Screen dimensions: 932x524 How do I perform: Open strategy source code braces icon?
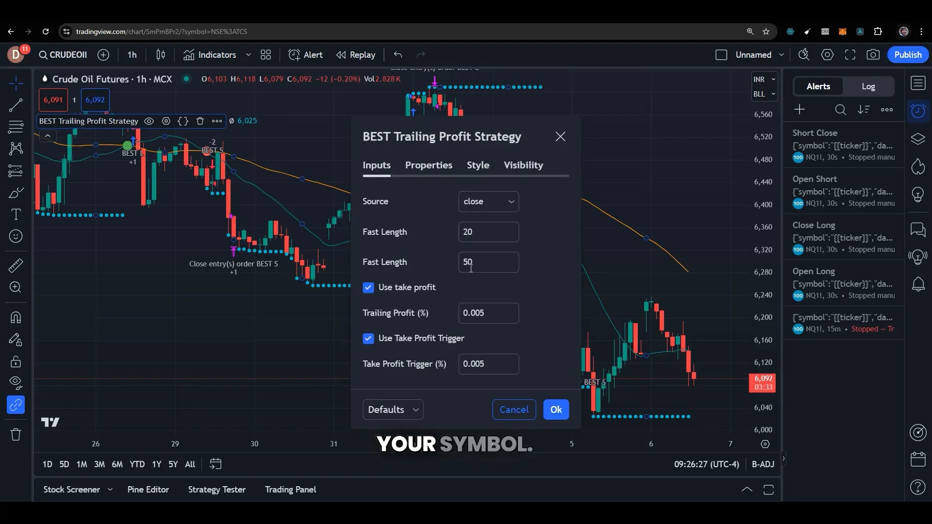coord(183,121)
